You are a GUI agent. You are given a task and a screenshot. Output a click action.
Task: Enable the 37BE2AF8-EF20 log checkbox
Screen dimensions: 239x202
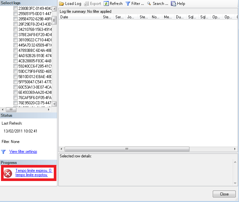[15, 35]
